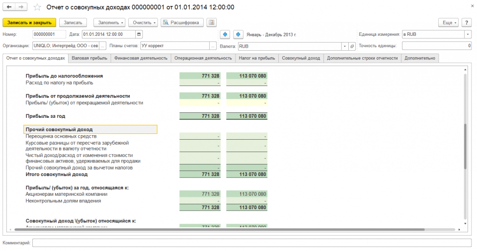Image resolution: width=477 pixels, height=251 pixels.
Task: Click Переоценка основных средств row label
Action: coord(61,136)
